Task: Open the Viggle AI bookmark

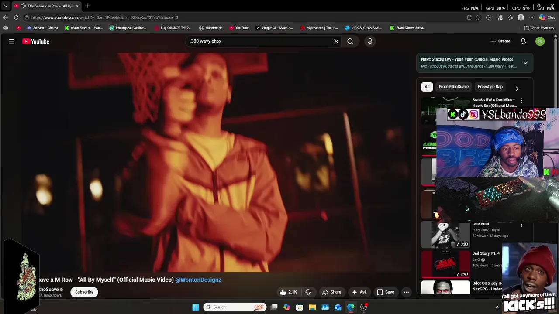Action: pyautogui.click(x=274, y=28)
